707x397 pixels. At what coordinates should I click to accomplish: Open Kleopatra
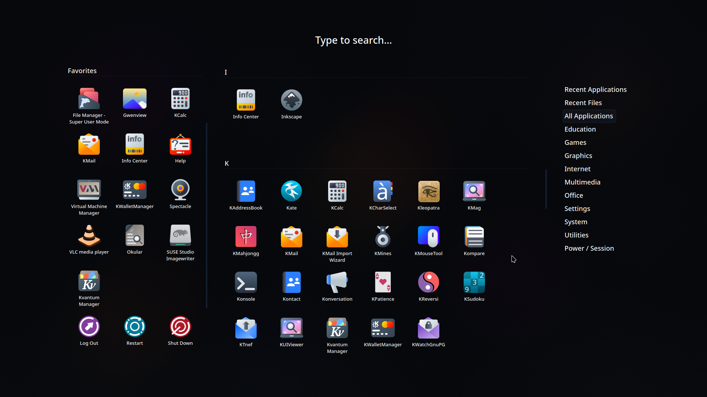429,196
